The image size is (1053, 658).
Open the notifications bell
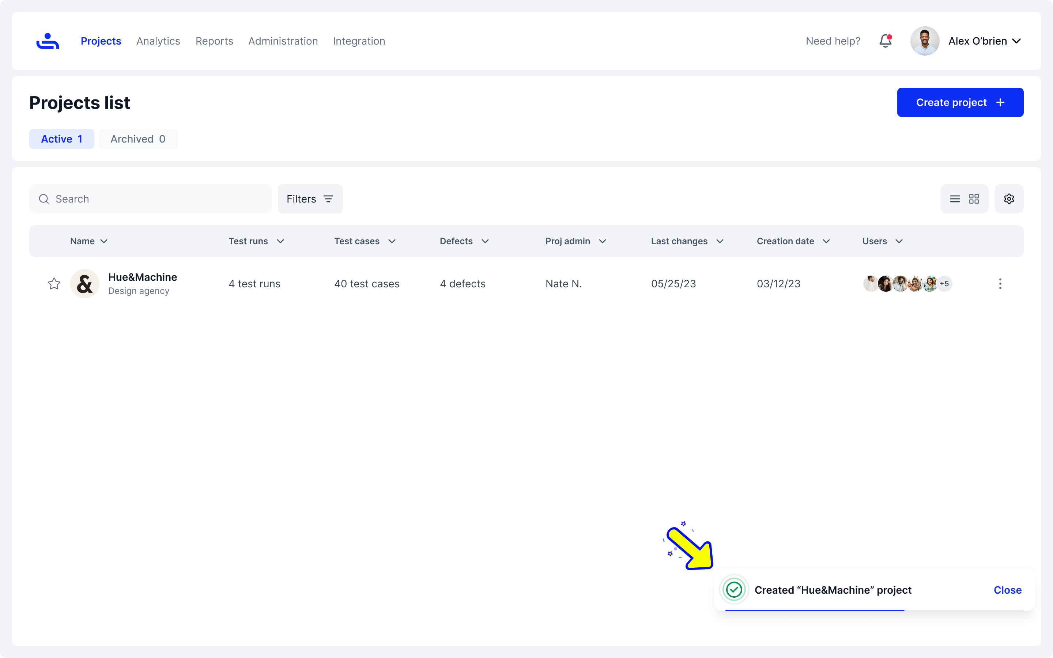[x=885, y=41]
